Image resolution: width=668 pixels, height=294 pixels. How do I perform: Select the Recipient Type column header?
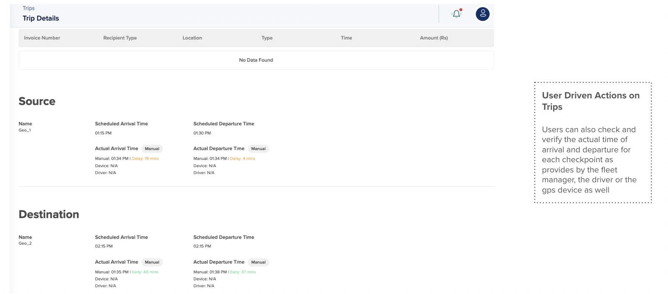click(120, 38)
